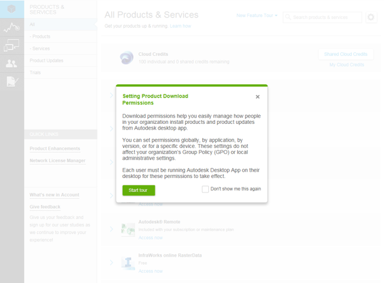Expand the InfraWorks online RasterData chevron
Image resolution: width=384 pixels, height=283 pixels.
(111, 263)
